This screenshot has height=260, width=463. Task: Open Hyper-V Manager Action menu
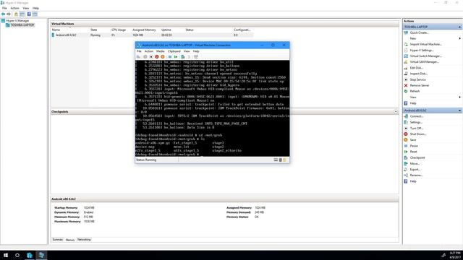point(14,8)
